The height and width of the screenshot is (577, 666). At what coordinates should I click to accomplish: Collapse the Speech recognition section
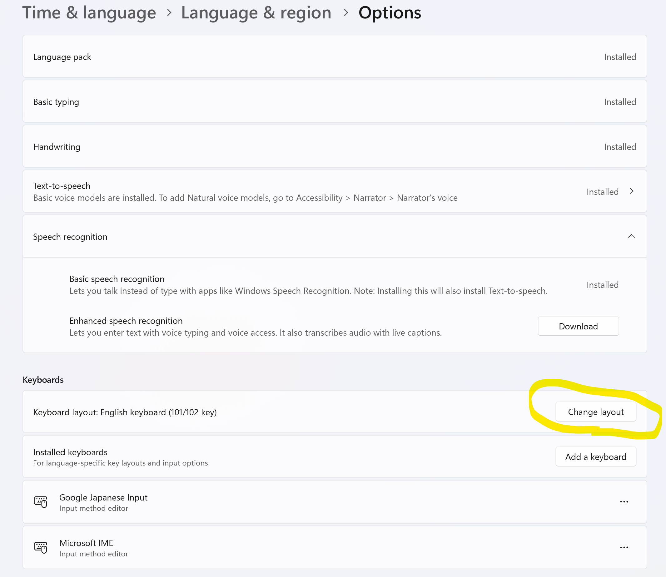tap(631, 236)
